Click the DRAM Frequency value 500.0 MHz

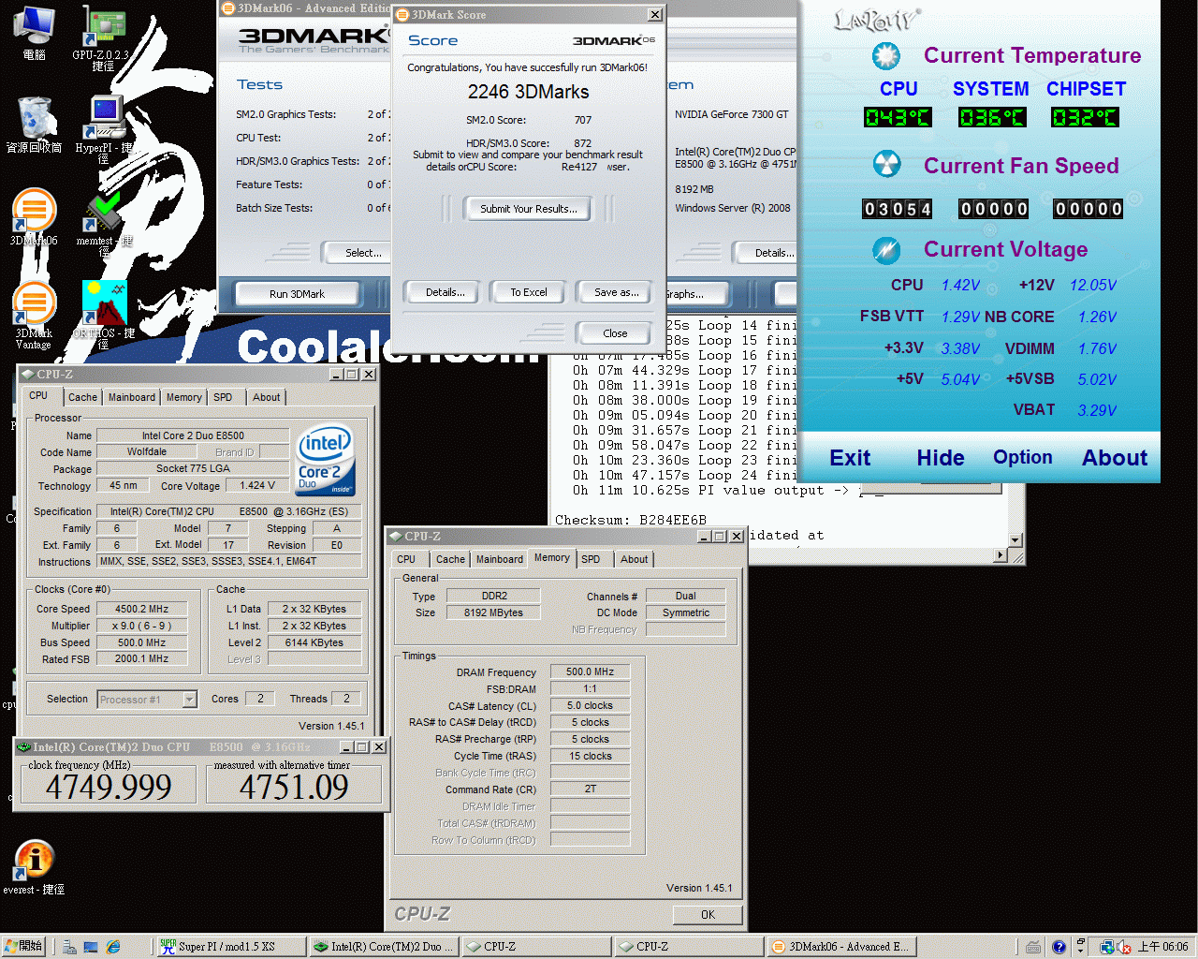(x=590, y=671)
